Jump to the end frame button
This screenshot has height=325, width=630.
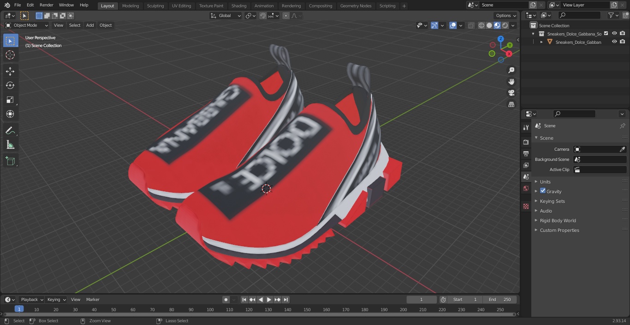(285, 300)
